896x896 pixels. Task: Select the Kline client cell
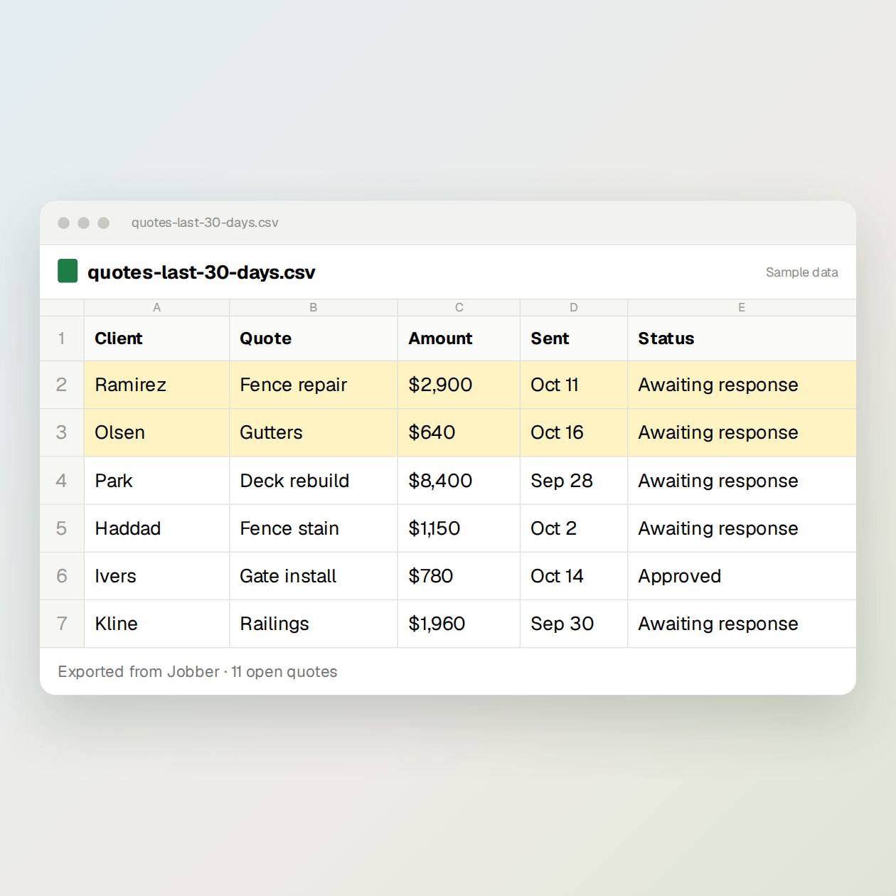(x=156, y=624)
